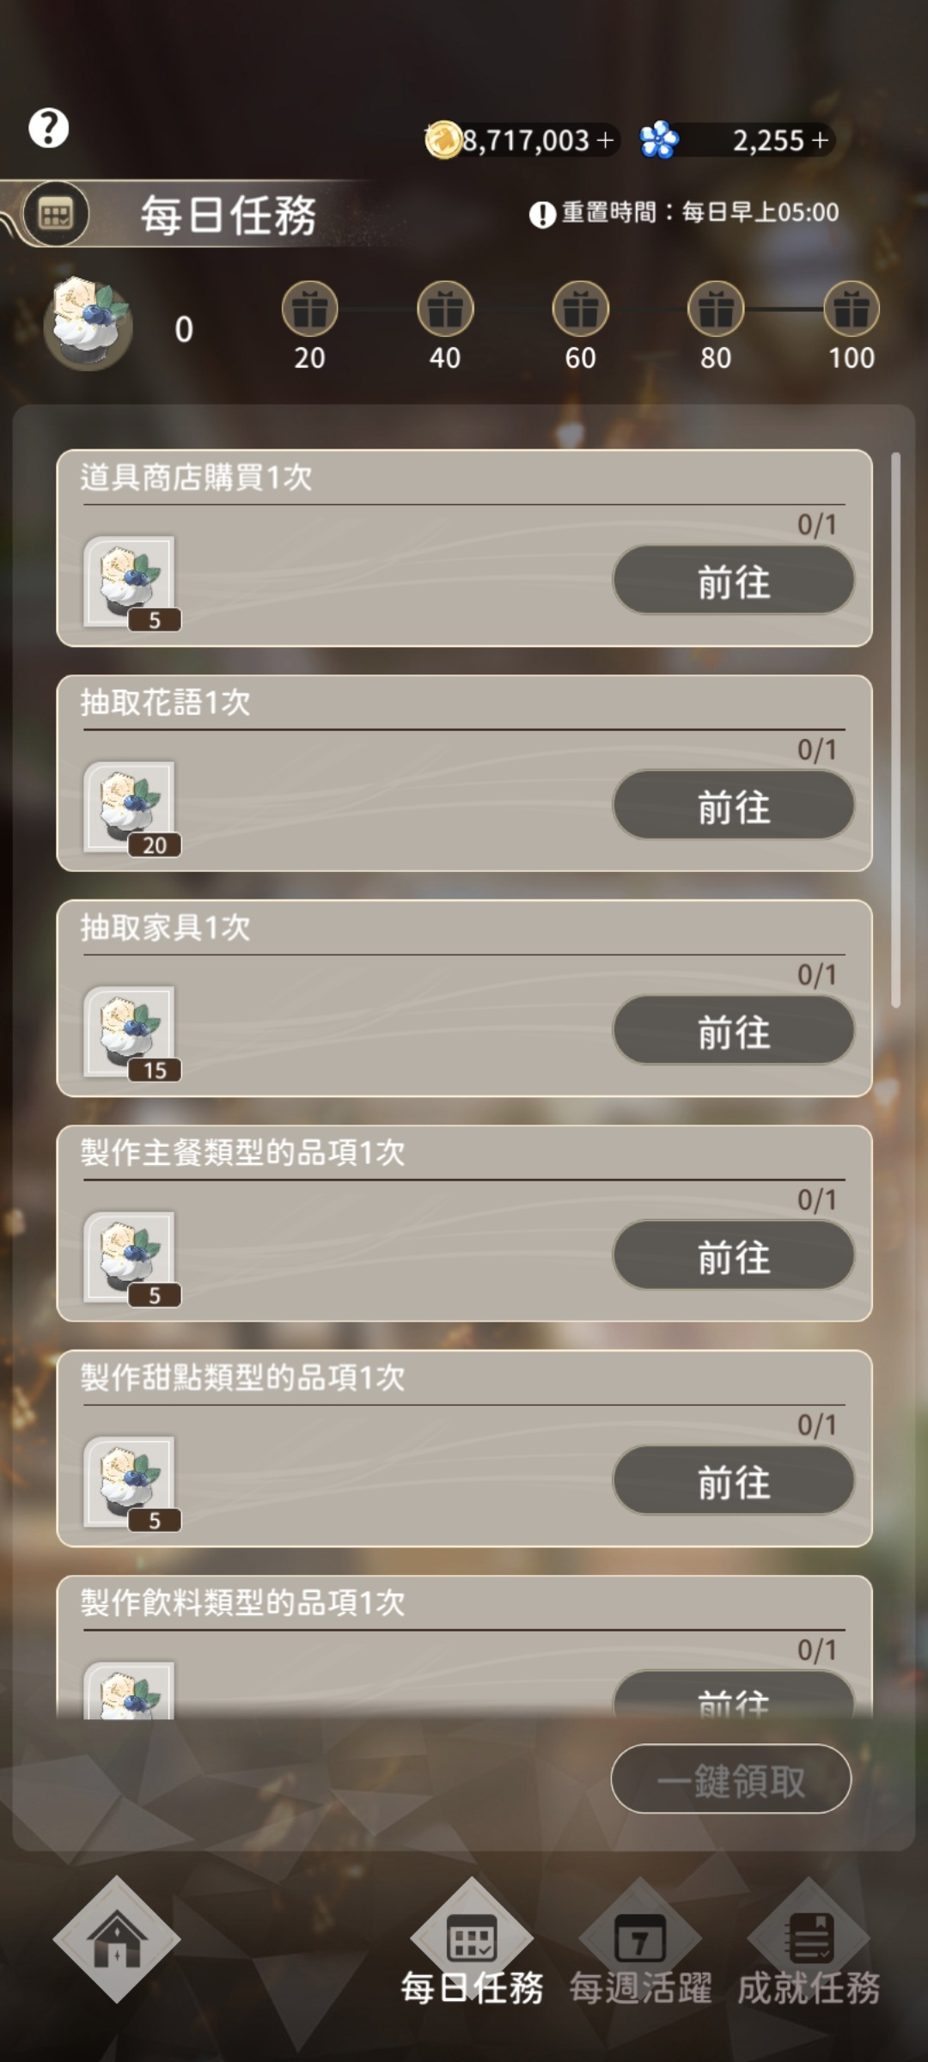Add more gems with plus button
This screenshot has width=928, height=2062.
820,140
